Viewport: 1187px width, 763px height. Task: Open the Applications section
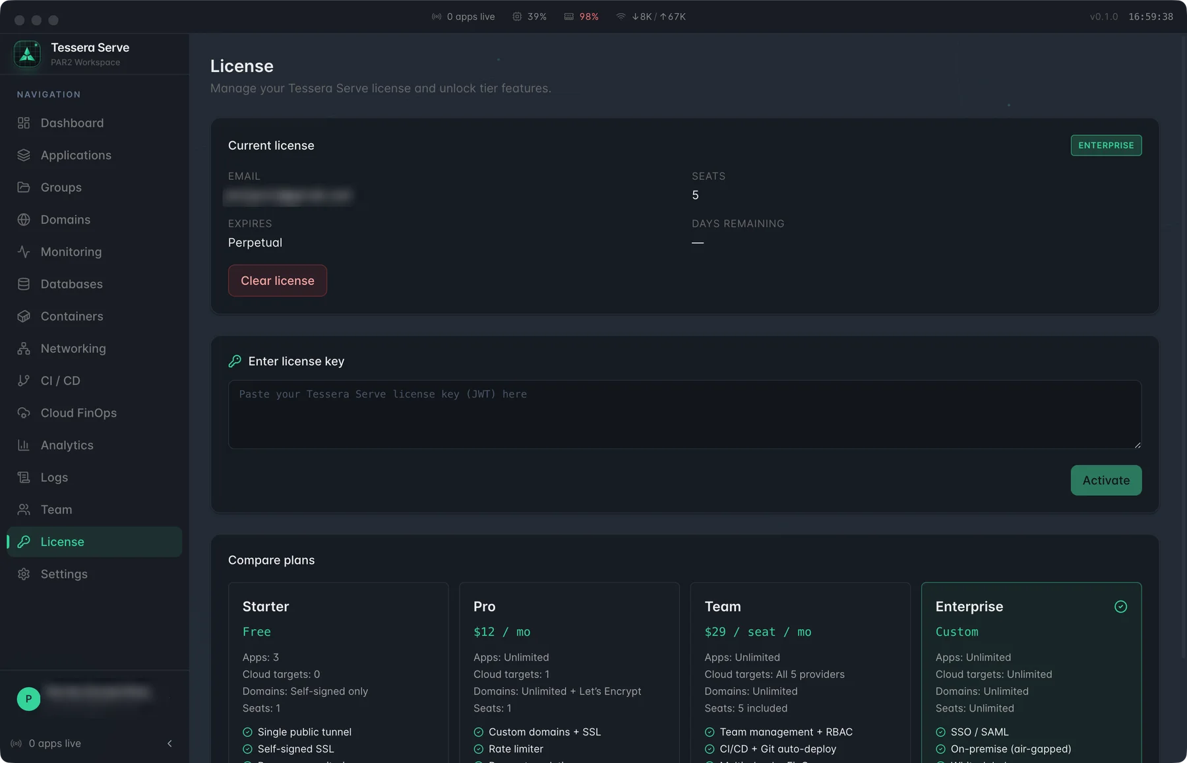94,155
